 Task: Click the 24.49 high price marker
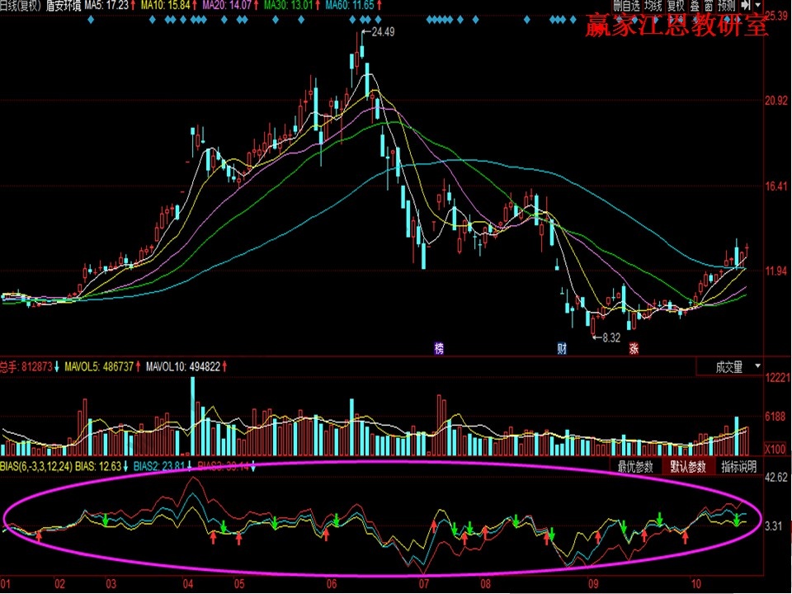[382, 32]
